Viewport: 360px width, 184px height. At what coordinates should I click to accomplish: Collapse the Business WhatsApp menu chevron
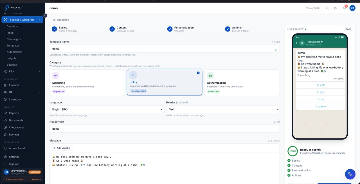pyautogui.click(x=39, y=20)
